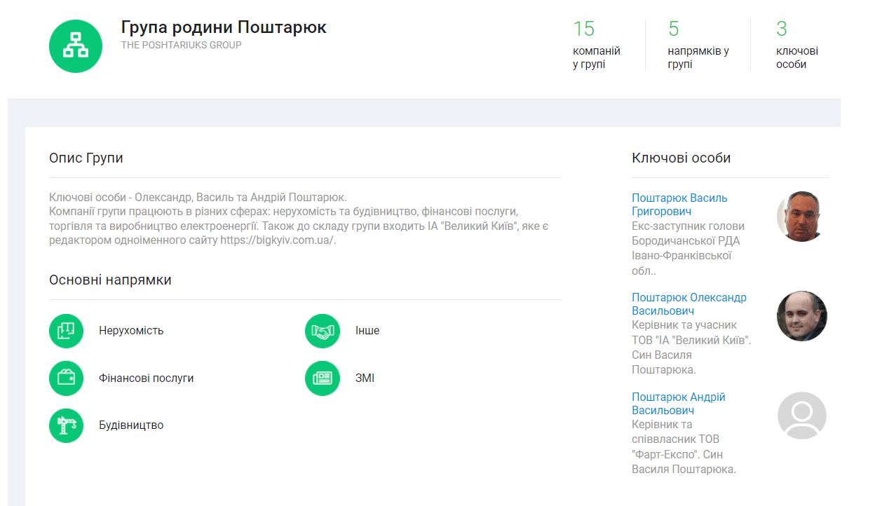Screen dimensions: 875x506
Task: Choose the ЗМІ direction label
Action: [x=365, y=378]
